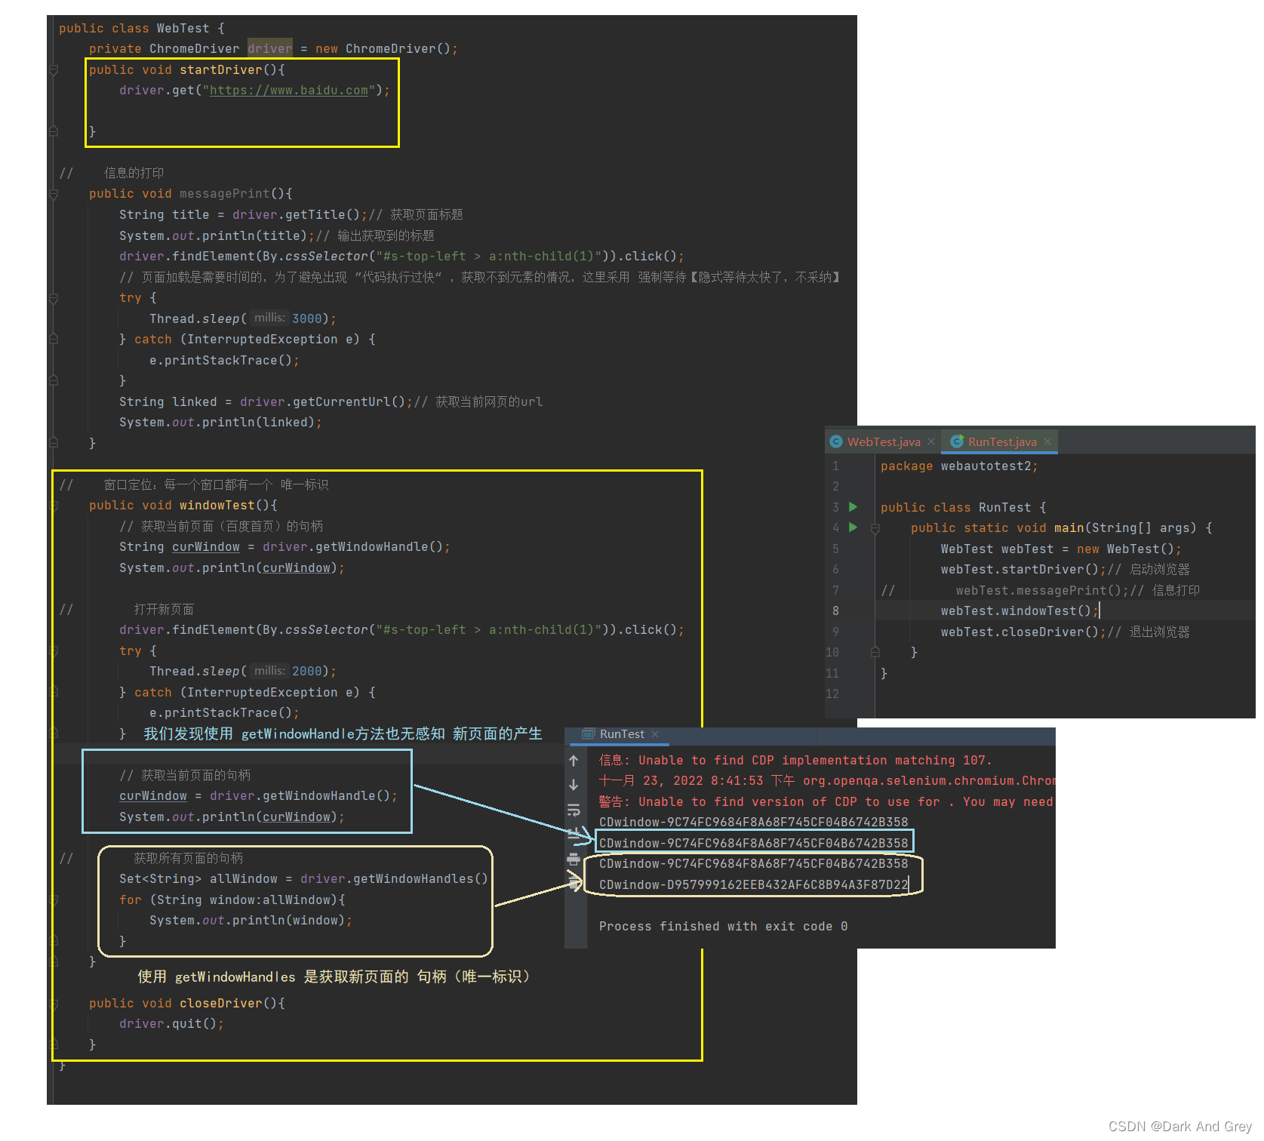
Task: Click 'System.out.println(window)' line
Action: (251, 920)
